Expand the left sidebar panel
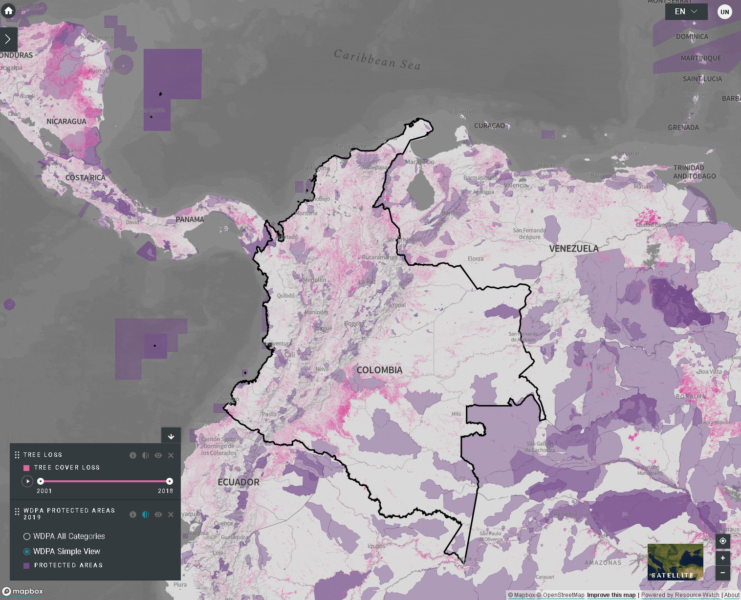Viewport: 741px width, 600px height. pyautogui.click(x=8, y=40)
